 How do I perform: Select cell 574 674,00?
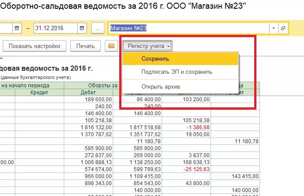(x=88, y=169)
